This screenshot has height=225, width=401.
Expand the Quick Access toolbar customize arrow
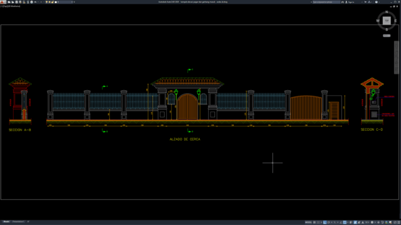point(74,2)
